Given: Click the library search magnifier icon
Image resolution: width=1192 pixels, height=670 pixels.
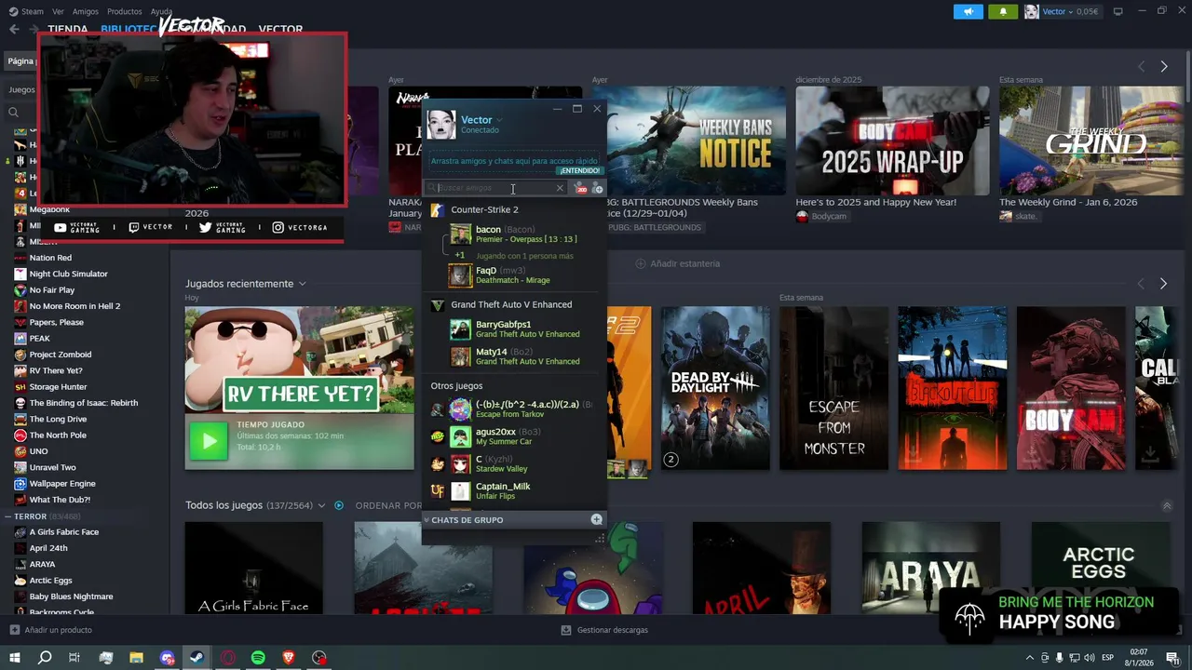Looking at the screenshot, I should [x=13, y=113].
